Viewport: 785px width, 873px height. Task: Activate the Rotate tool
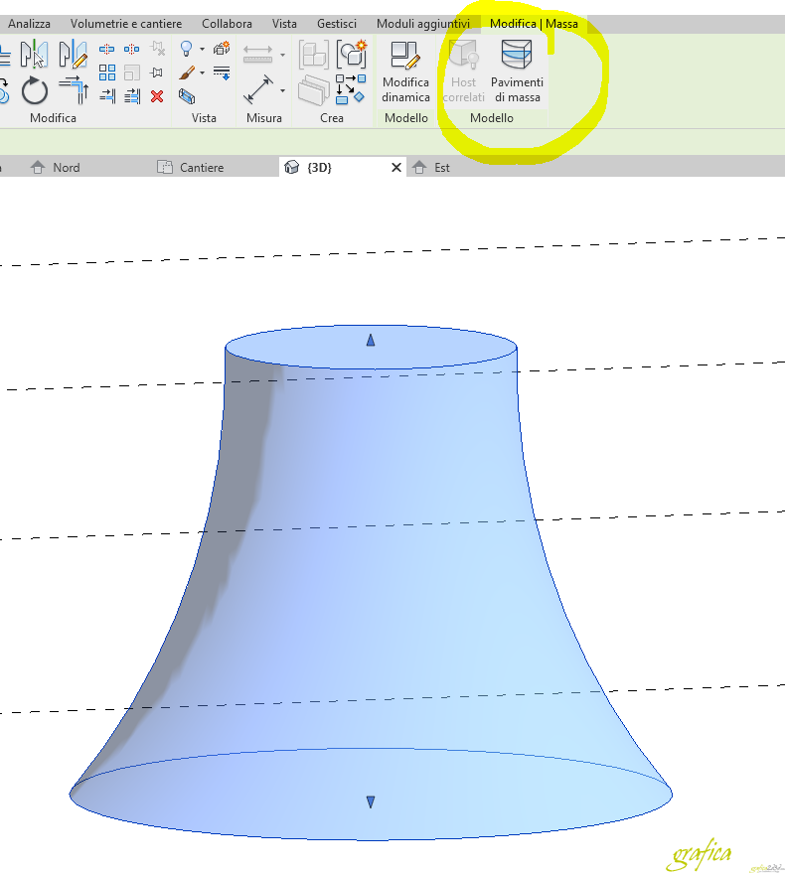click(x=35, y=90)
